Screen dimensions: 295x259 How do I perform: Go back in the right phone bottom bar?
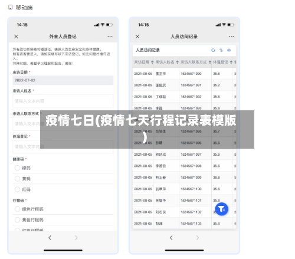click(x=171, y=238)
